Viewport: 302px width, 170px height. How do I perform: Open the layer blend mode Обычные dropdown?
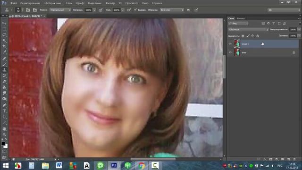pos(248,29)
